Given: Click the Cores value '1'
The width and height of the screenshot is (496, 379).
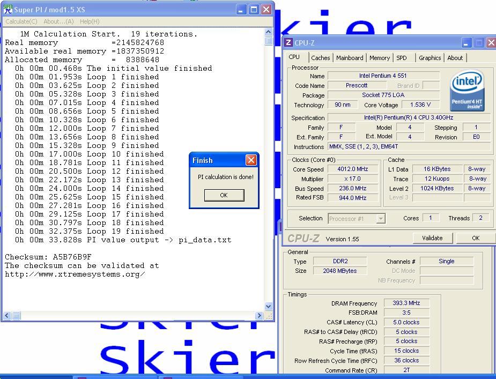Looking at the screenshot, I should pos(430,218).
